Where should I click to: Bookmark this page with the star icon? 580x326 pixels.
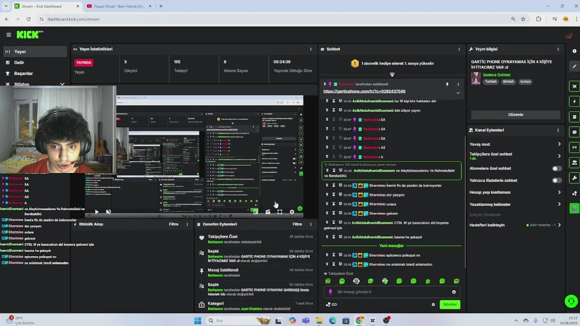click(523, 19)
